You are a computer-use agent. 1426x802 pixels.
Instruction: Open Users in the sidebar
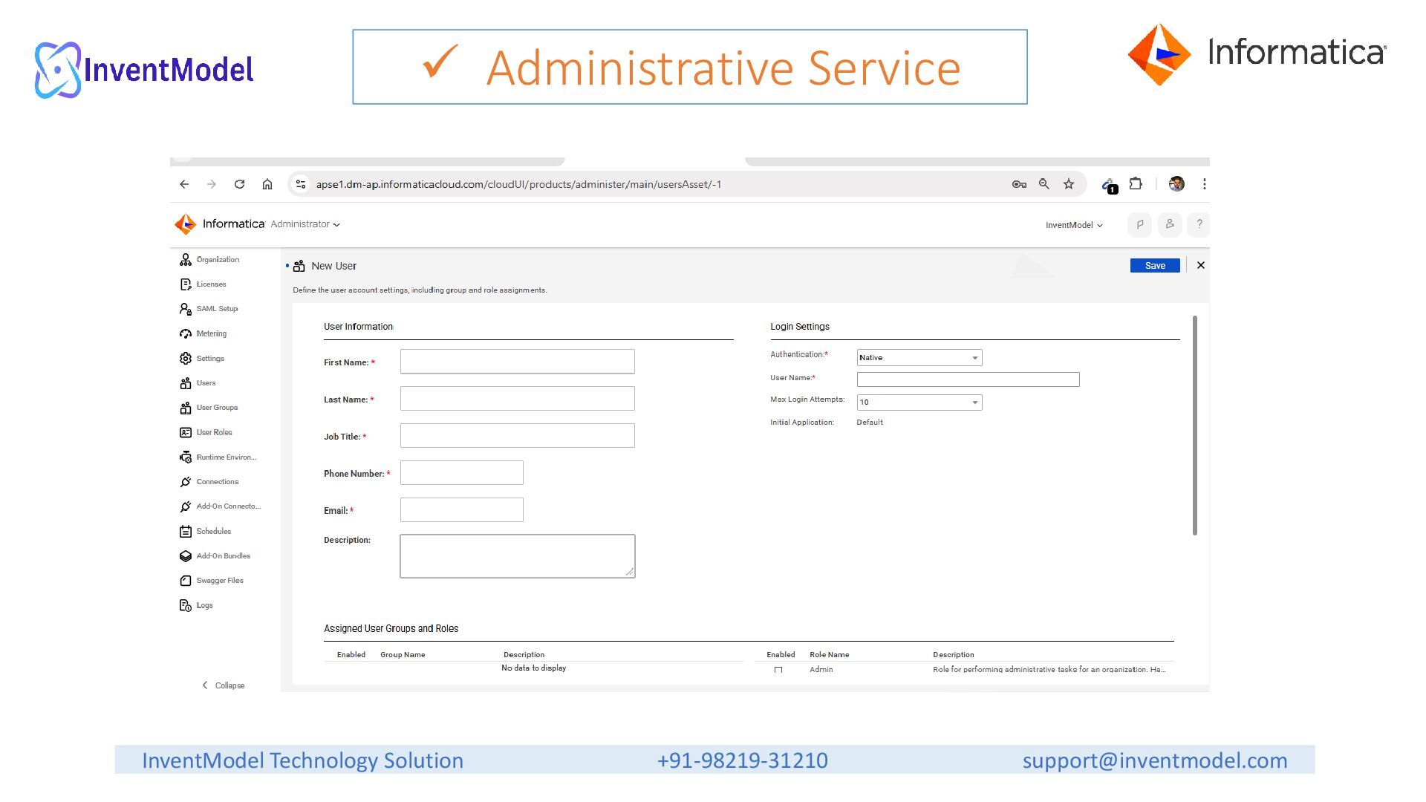pyautogui.click(x=198, y=383)
